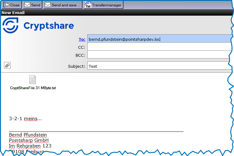Image resolution: width=234 pixels, height=156 pixels.
Task: Click the Subject: label
Action: coord(76,66)
